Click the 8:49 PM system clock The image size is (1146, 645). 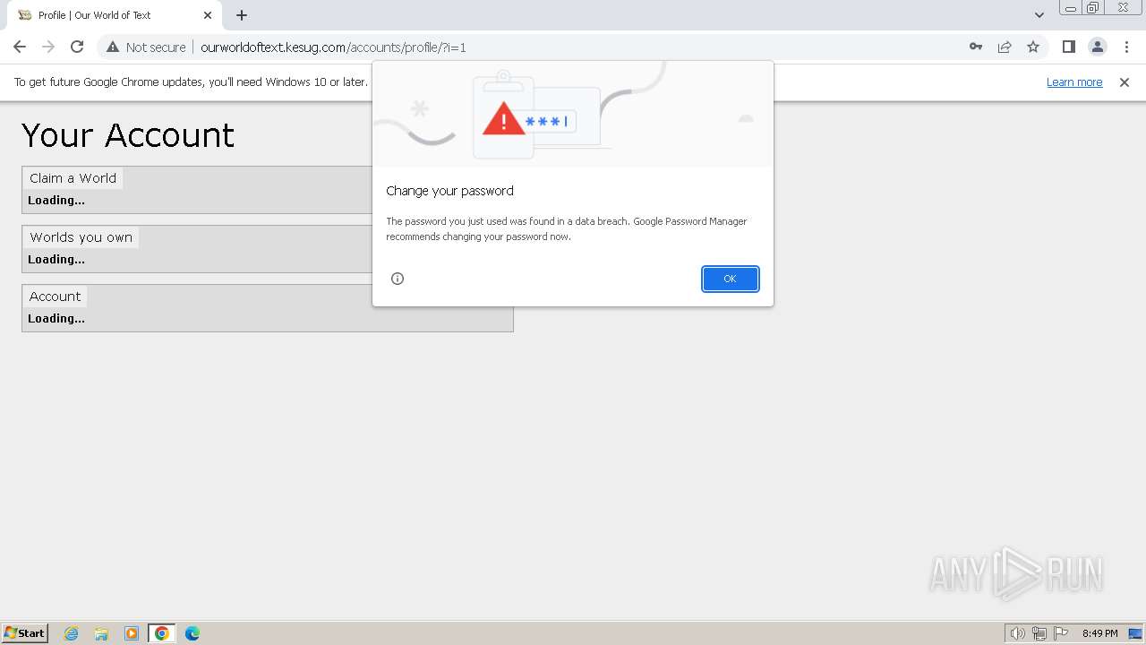point(1099,633)
